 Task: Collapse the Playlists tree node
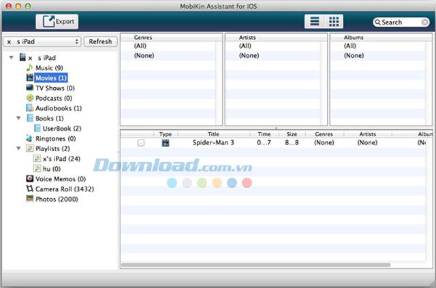click(x=18, y=148)
